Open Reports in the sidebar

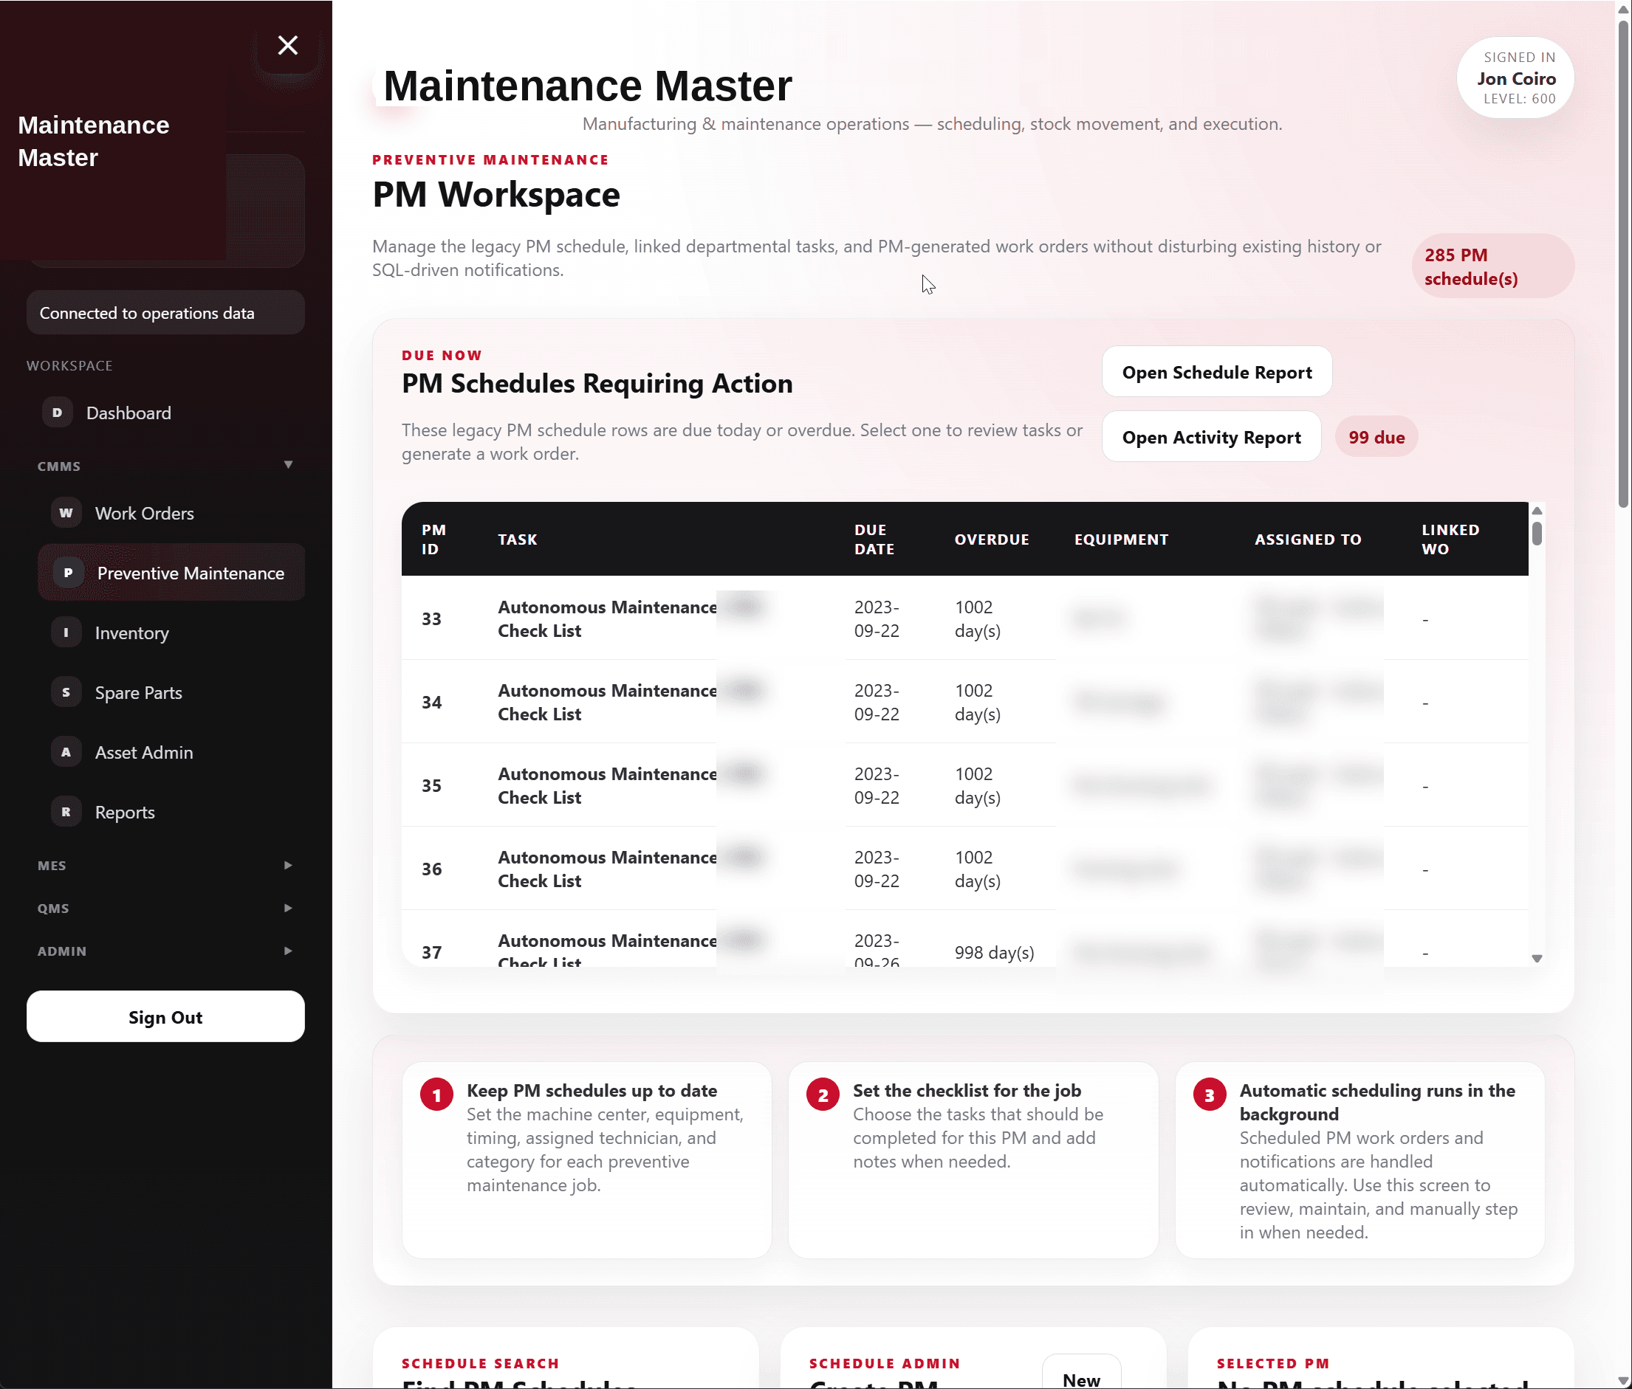point(171,812)
